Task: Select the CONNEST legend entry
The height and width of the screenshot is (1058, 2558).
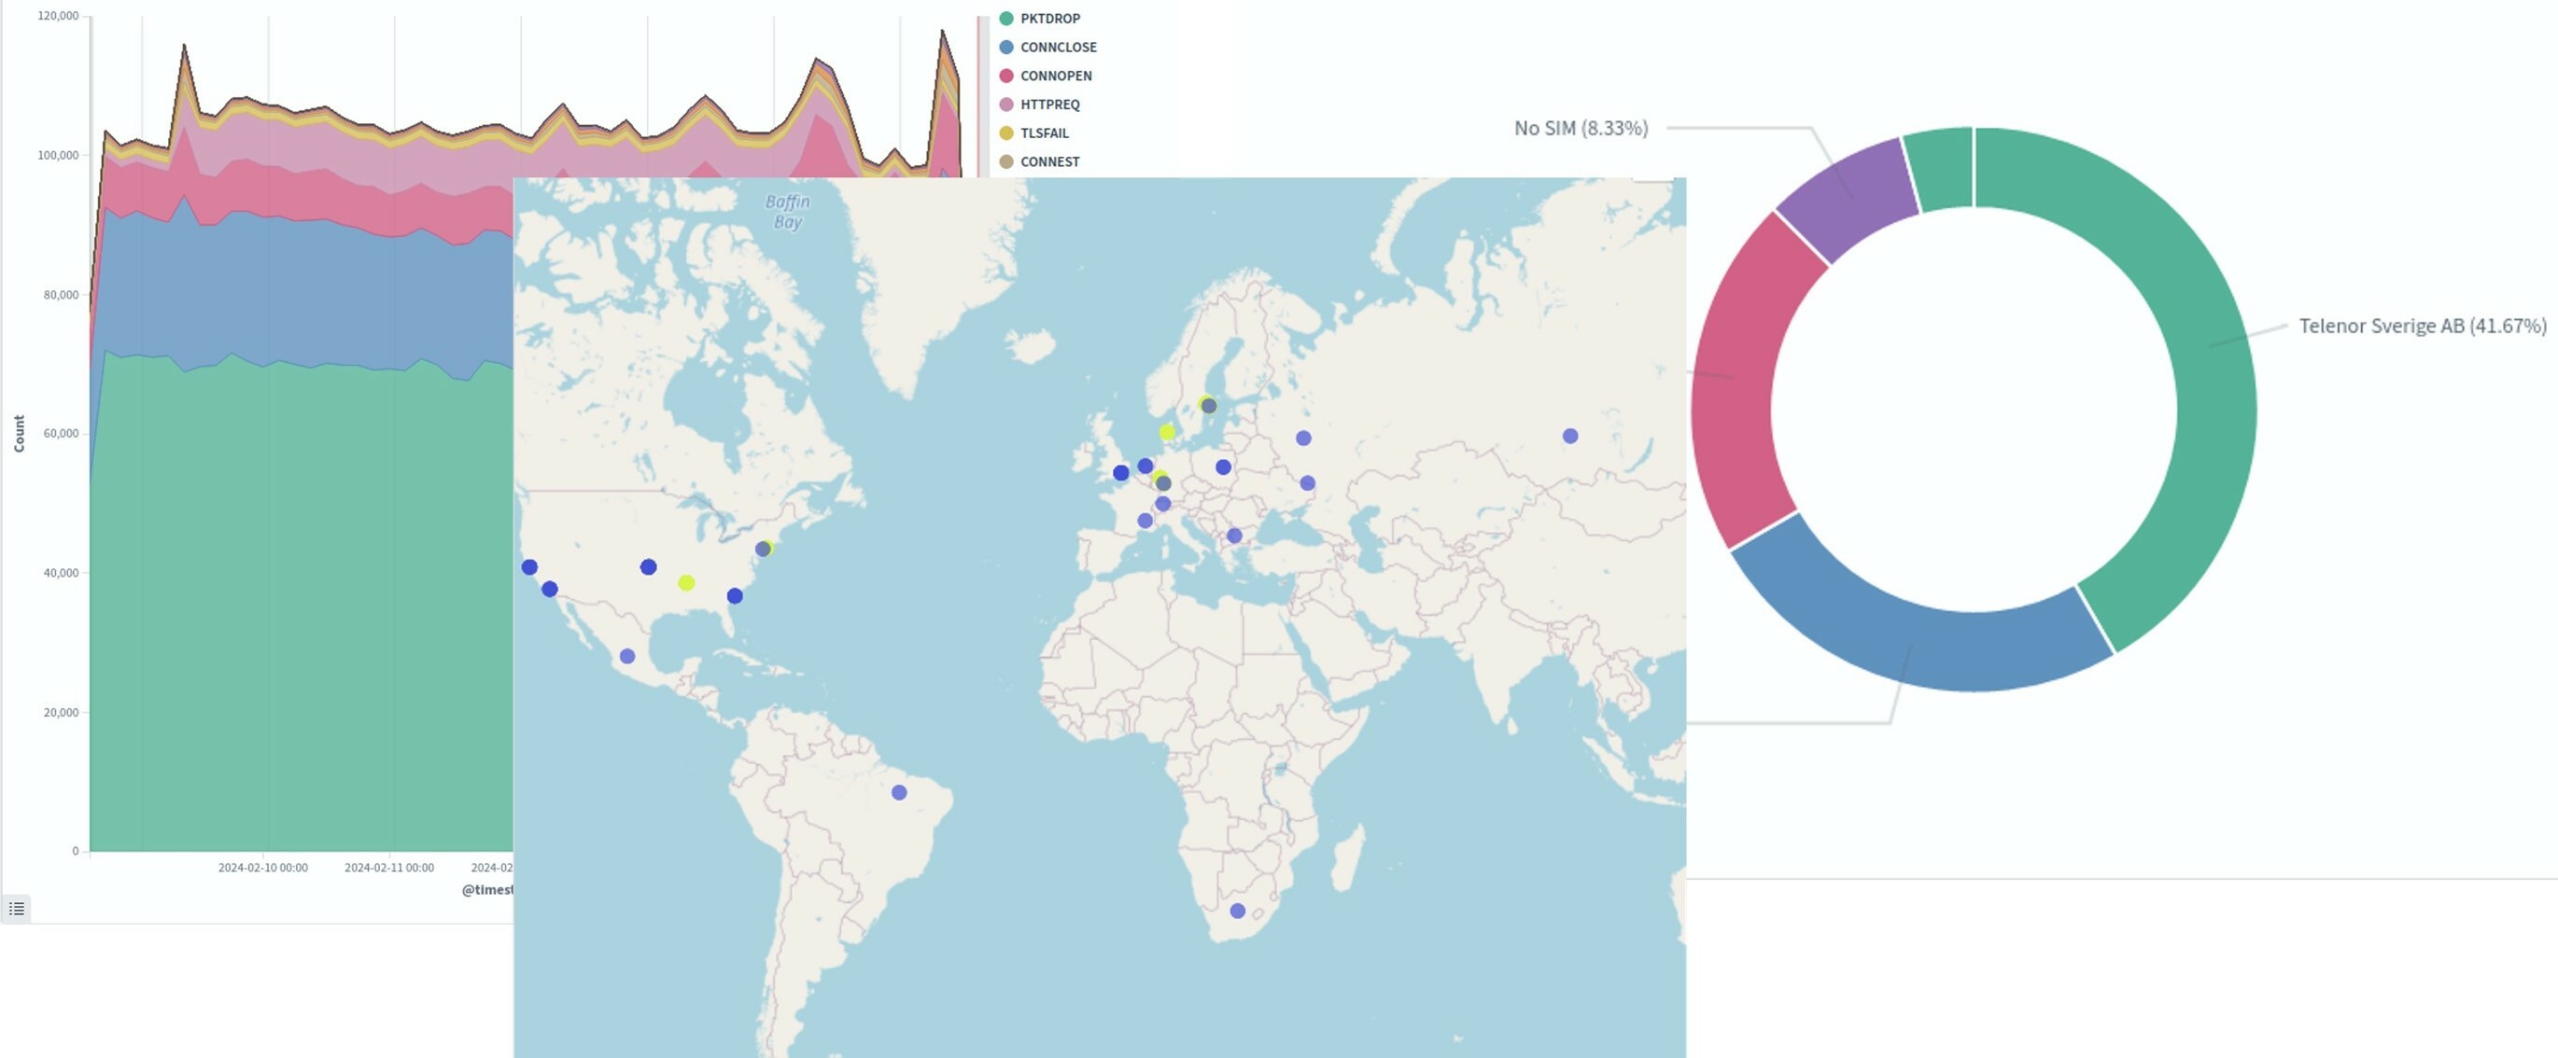Action: point(1048,161)
